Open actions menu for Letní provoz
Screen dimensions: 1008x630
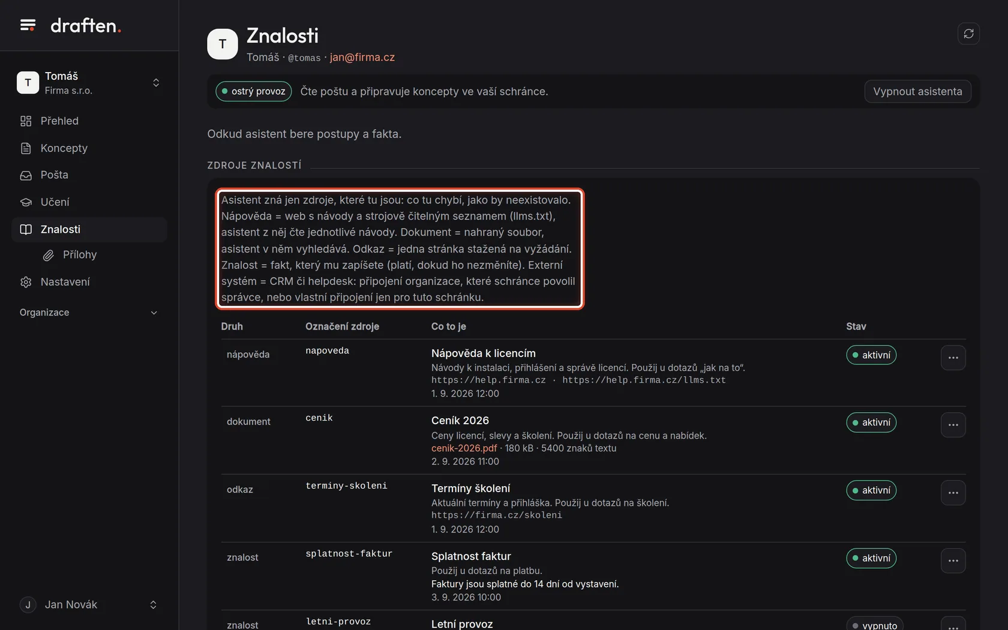953,624
